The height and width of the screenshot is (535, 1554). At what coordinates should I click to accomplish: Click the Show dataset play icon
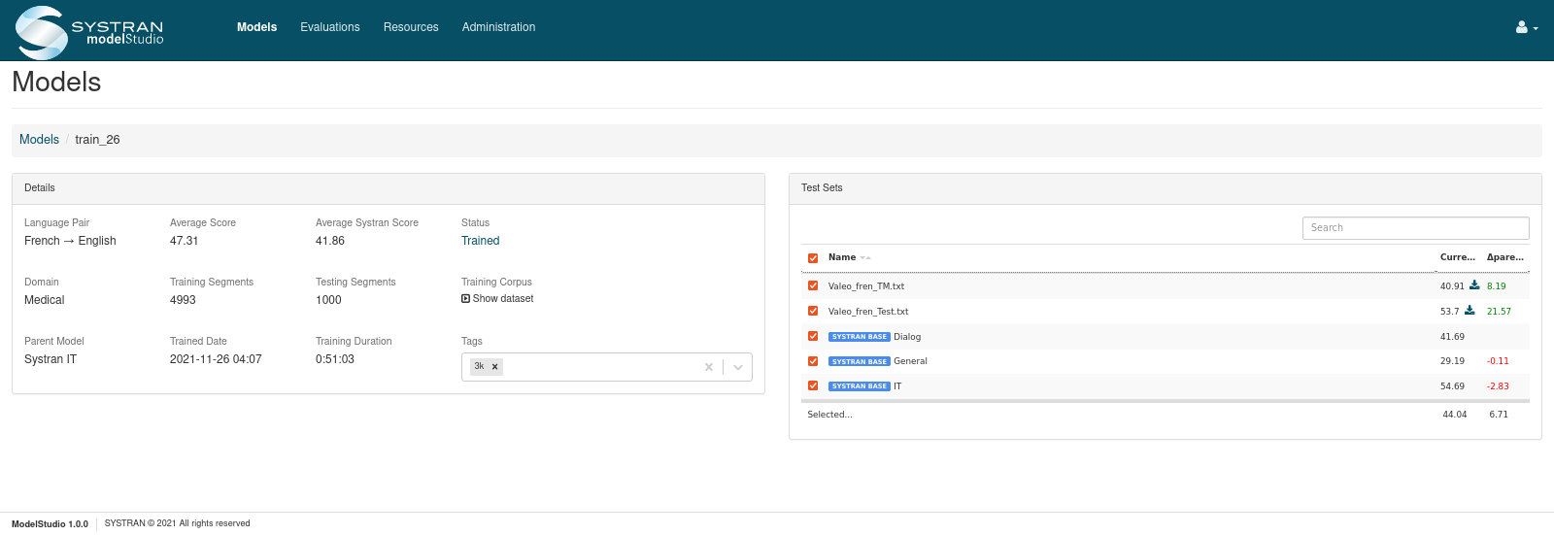pos(465,299)
